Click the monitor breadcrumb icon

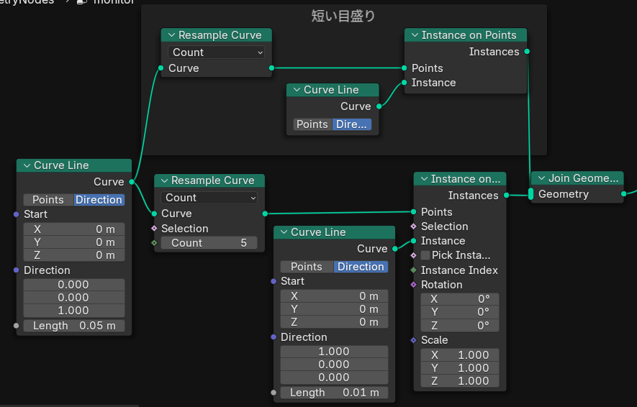[x=82, y=2]
